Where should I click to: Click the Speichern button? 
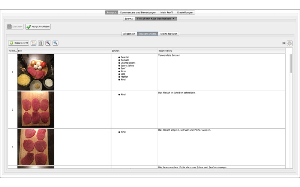[x=15, y=27]
